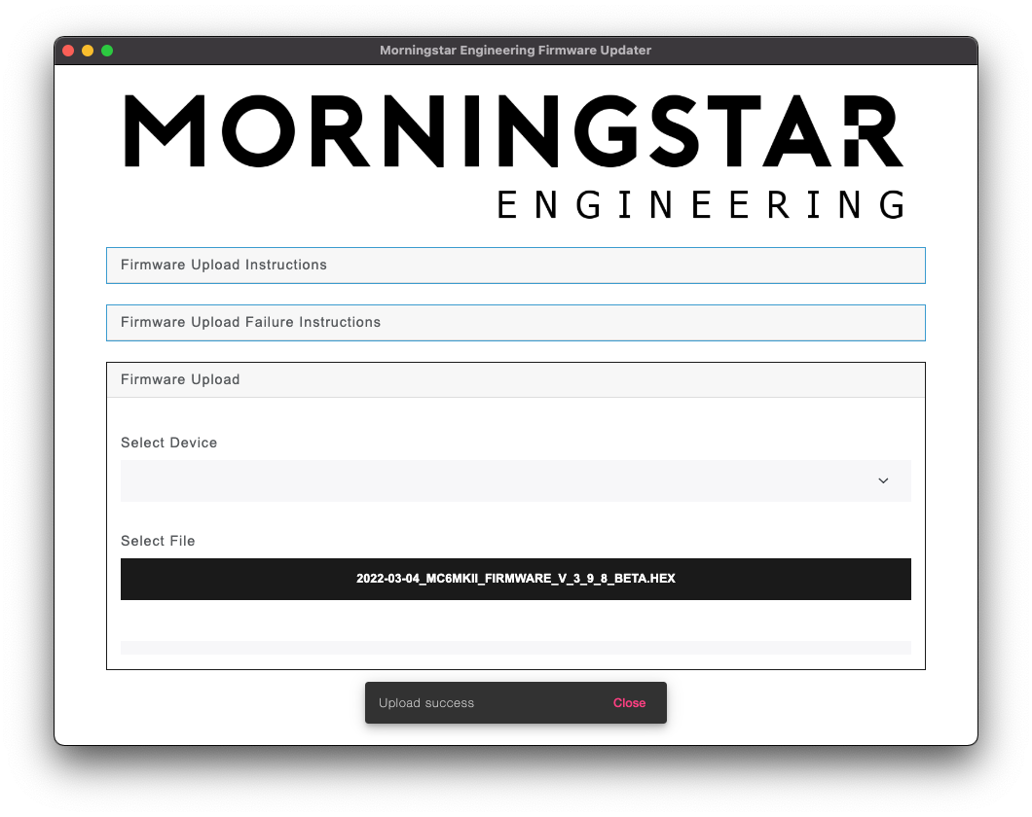The image size is (1032, 817).
Task: Close the window with the red button
Action: [x=68, y=51]
